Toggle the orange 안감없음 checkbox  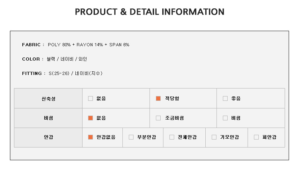90,137
